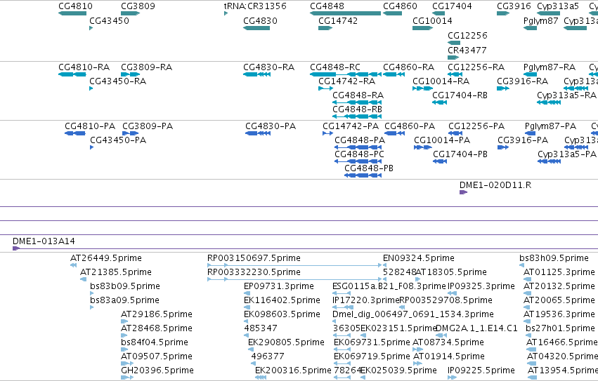Screen dimensions: 598x381
Task: Select the CG3916 gene label
Action: coord(514,6)
